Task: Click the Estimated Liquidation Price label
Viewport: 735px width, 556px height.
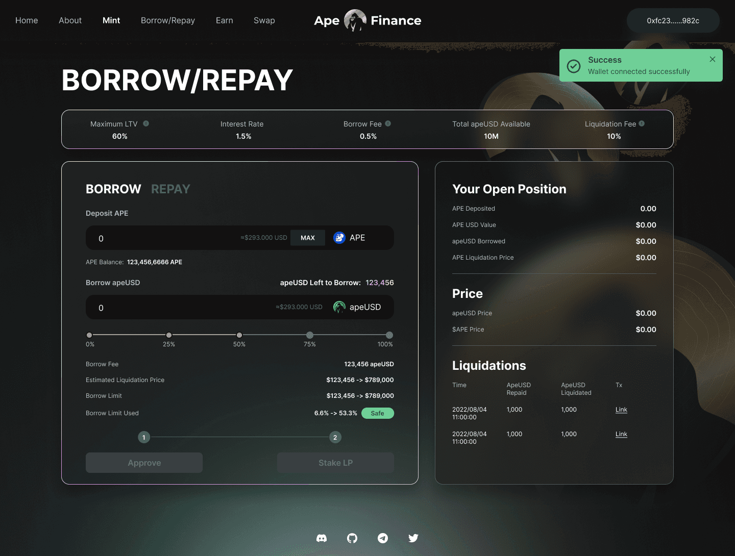Action: pyautogui.click(x=125, y=380)
